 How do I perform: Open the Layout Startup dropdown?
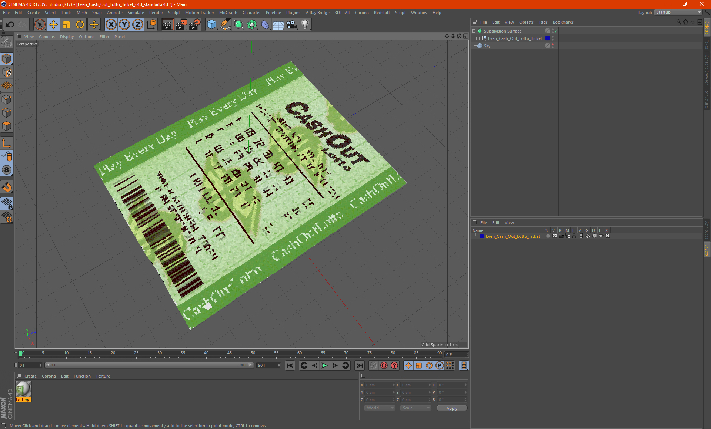(x=678, y=12)
